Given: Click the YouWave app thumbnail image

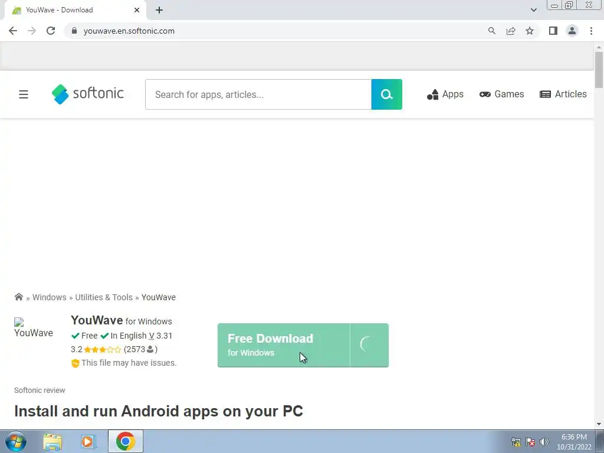Looking at the screenshot, I should click(34, 328).
